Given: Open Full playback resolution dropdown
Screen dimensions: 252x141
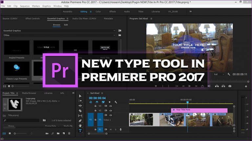Looking at the screenshot, I should coord(219,74).
